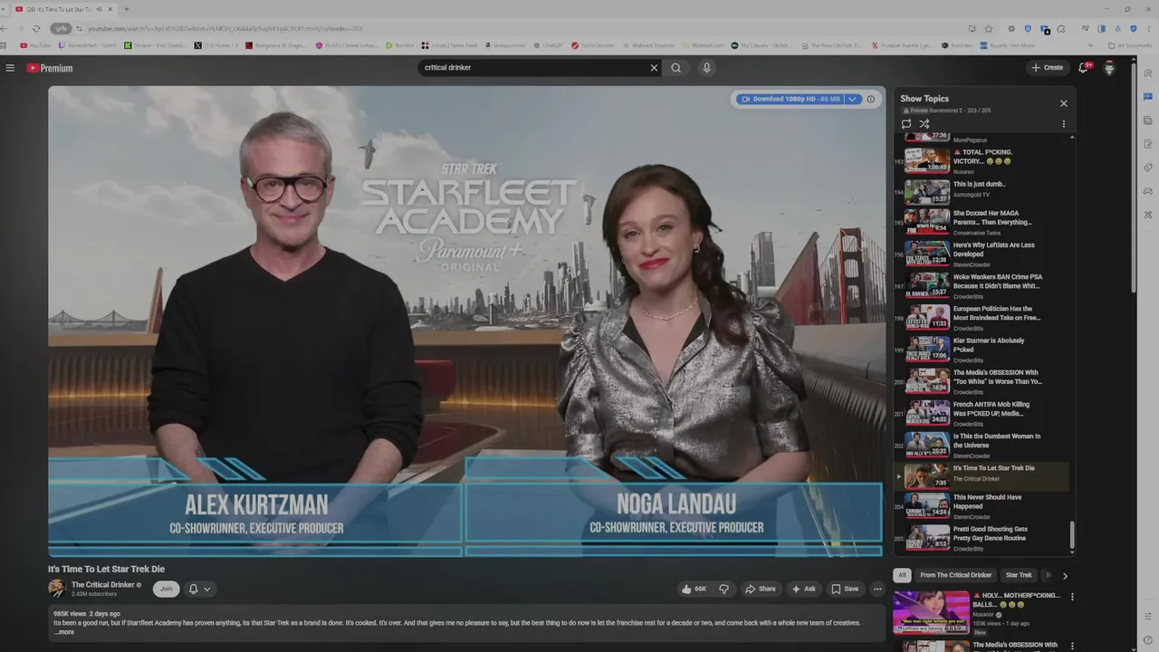Viewport: 1159px width, 652px height.
Task: Open the All Bookmarks folder
Action: click(1130, 45)
